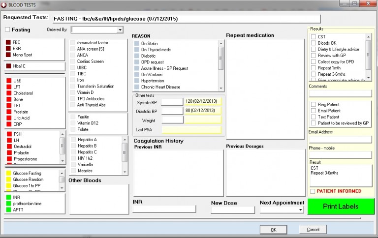This screenshot has height=238, width=378.
Task: Expand the Next Appointment dropdown
Action: [301, 210]
